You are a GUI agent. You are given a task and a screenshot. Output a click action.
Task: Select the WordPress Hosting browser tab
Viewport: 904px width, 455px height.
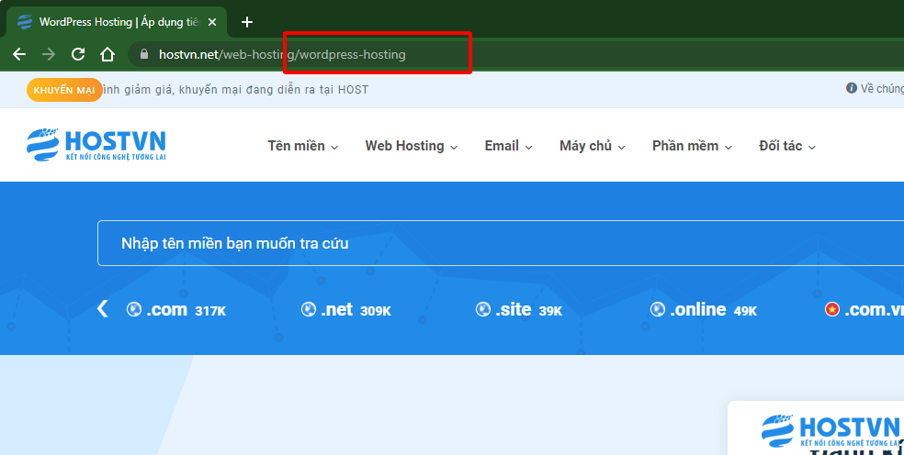click(117, 22)
